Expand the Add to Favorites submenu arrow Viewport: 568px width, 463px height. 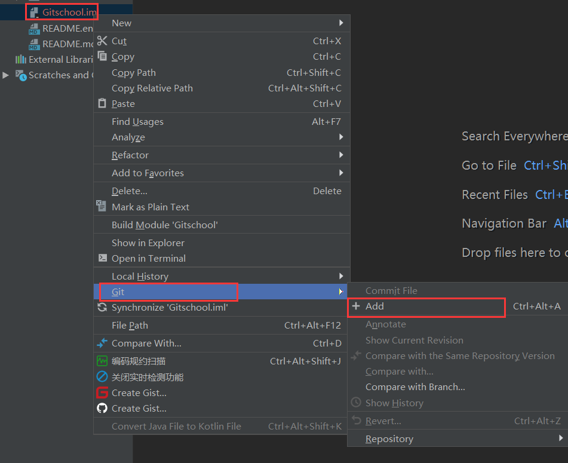tap(341, 173)
